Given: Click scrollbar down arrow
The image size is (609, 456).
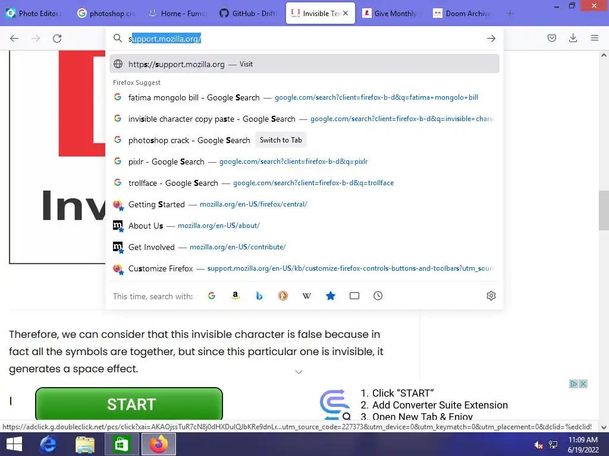Looking at the screenshot, I should pyautogui.click(x=604, y=427).
